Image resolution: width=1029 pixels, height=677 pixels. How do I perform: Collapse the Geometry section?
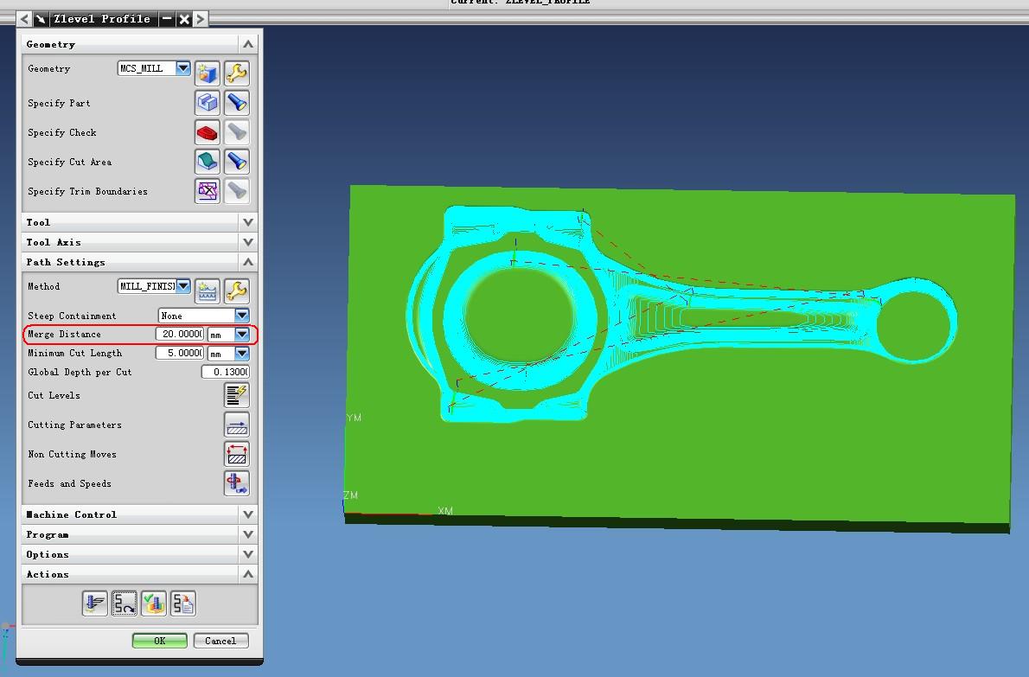(x=248, y=44)
